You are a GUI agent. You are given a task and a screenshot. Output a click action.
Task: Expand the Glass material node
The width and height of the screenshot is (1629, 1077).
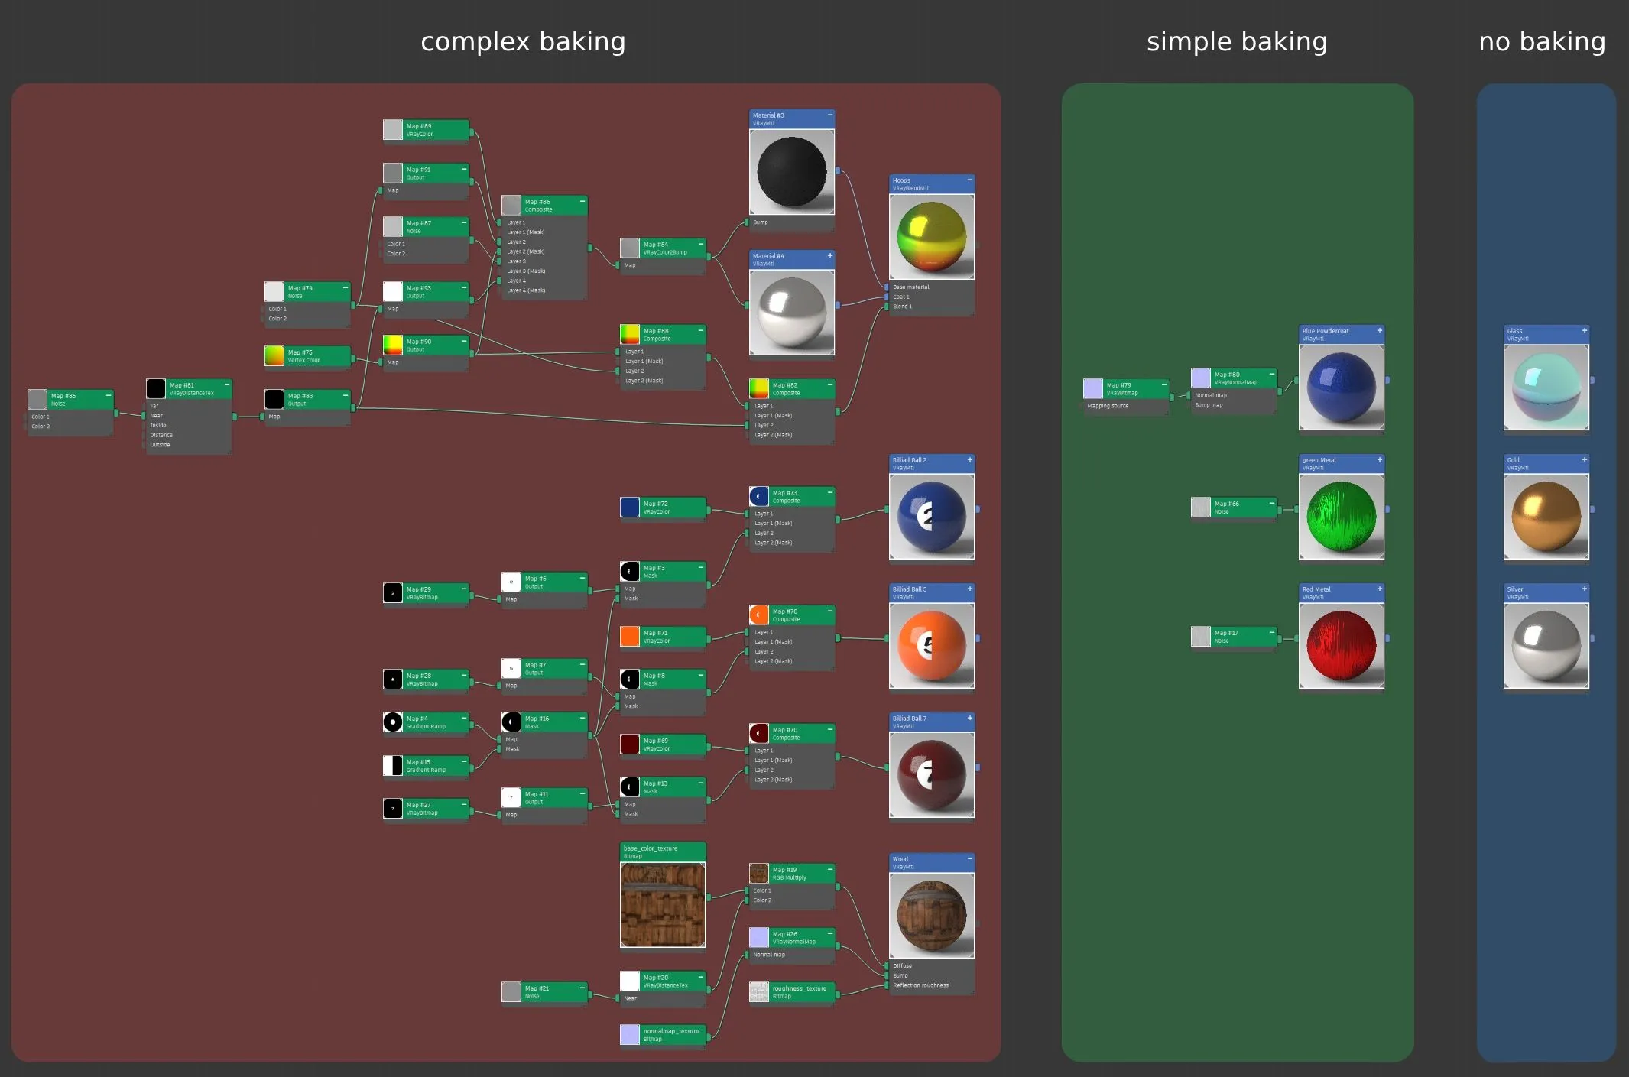(1584, 331)
